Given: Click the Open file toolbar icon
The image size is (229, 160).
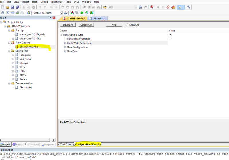Looking at the screenshot, I should (7, 7).
